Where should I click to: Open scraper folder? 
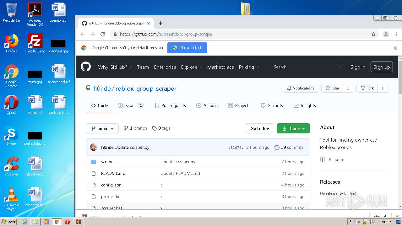[x=108, y=162]
